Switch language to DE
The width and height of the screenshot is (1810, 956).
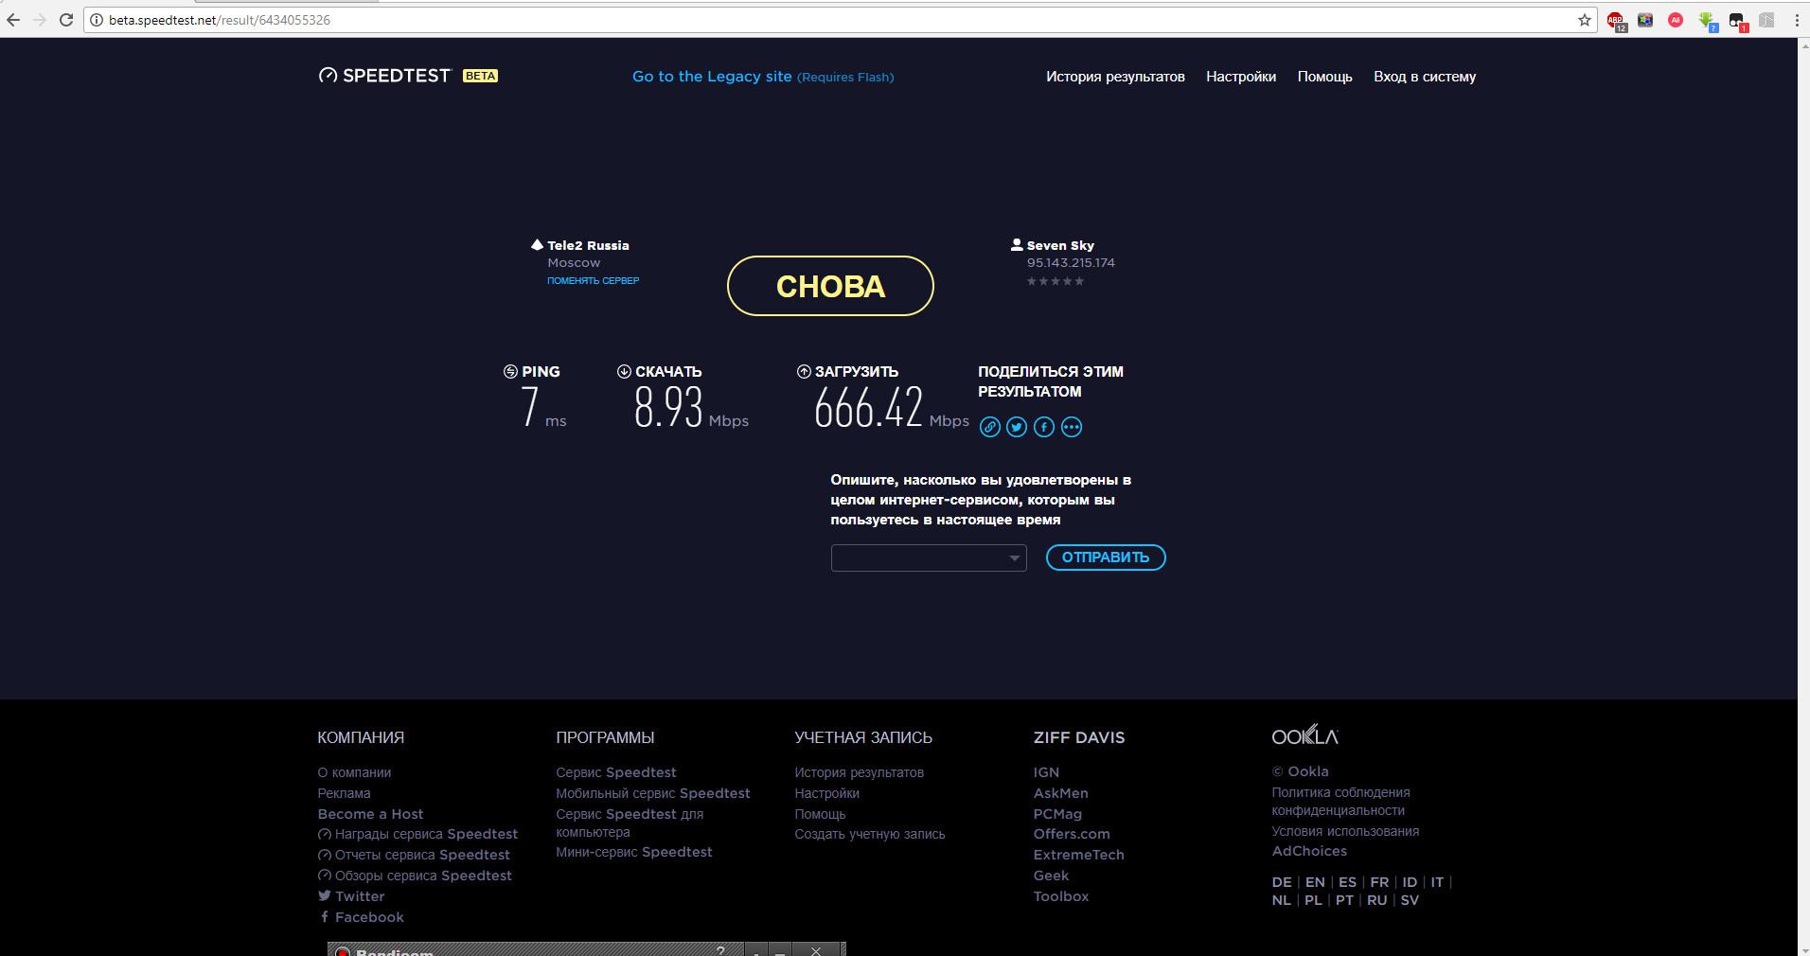click(1282, 882)
